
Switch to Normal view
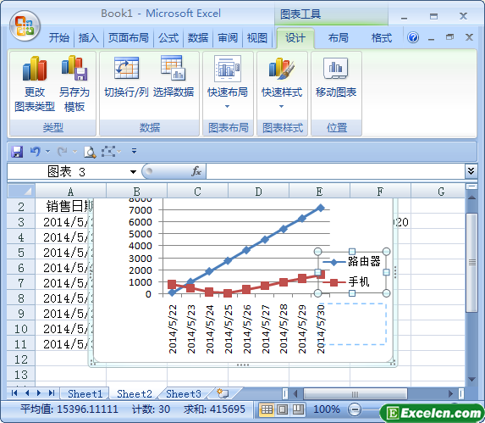click(x=267, y=409)
